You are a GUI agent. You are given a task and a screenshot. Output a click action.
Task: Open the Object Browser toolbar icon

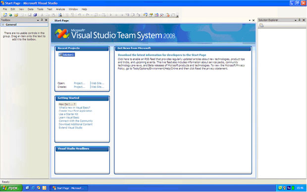click(x=156, y=15)
